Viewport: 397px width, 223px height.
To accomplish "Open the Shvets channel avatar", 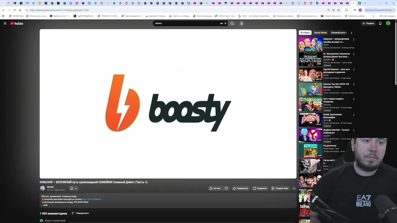I will (42, 188).
